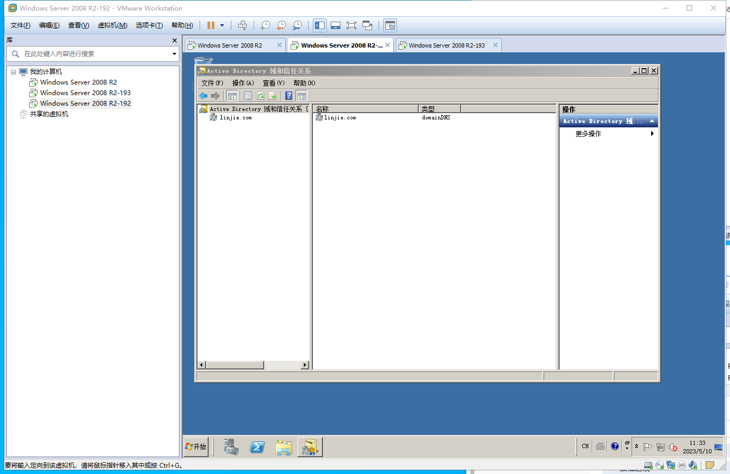The image size is (730, 474).
Task: Take a snapshot of this virtual machine
Action: coord(265,25)
